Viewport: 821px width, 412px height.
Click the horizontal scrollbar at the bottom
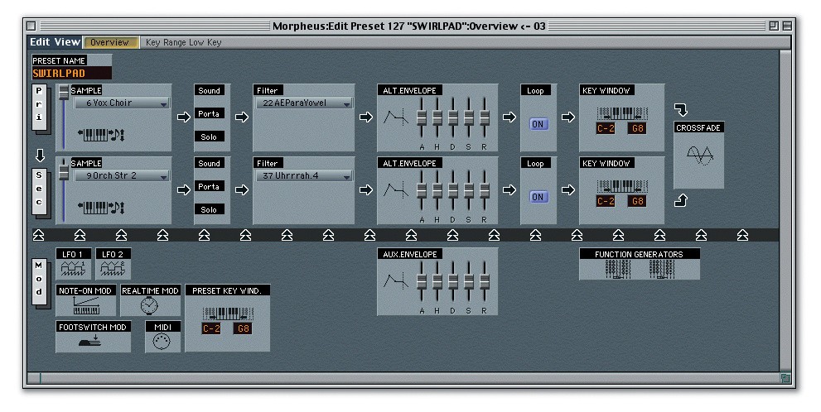click(403, 377)
